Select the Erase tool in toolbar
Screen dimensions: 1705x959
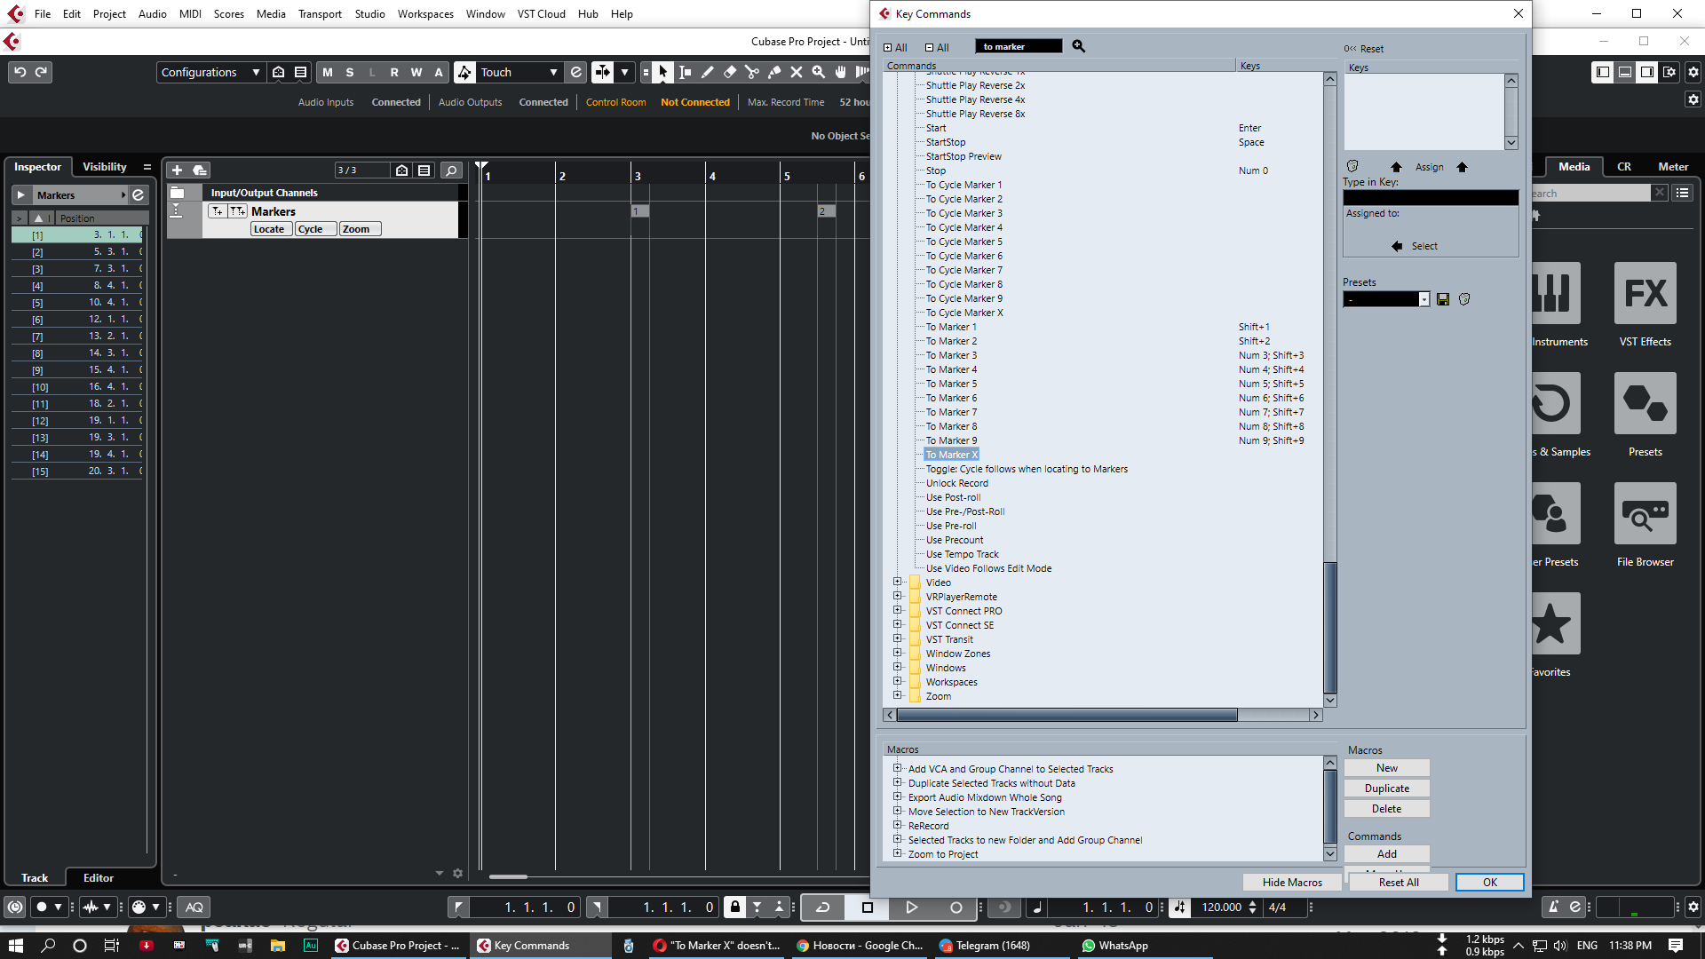[729, 73]
